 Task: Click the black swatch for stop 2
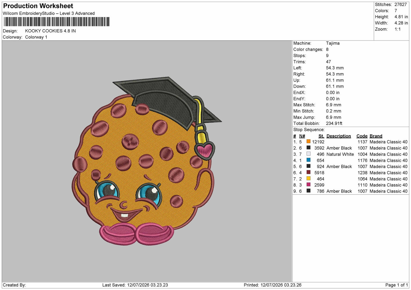pyautogui.click(x=308, y=148)
